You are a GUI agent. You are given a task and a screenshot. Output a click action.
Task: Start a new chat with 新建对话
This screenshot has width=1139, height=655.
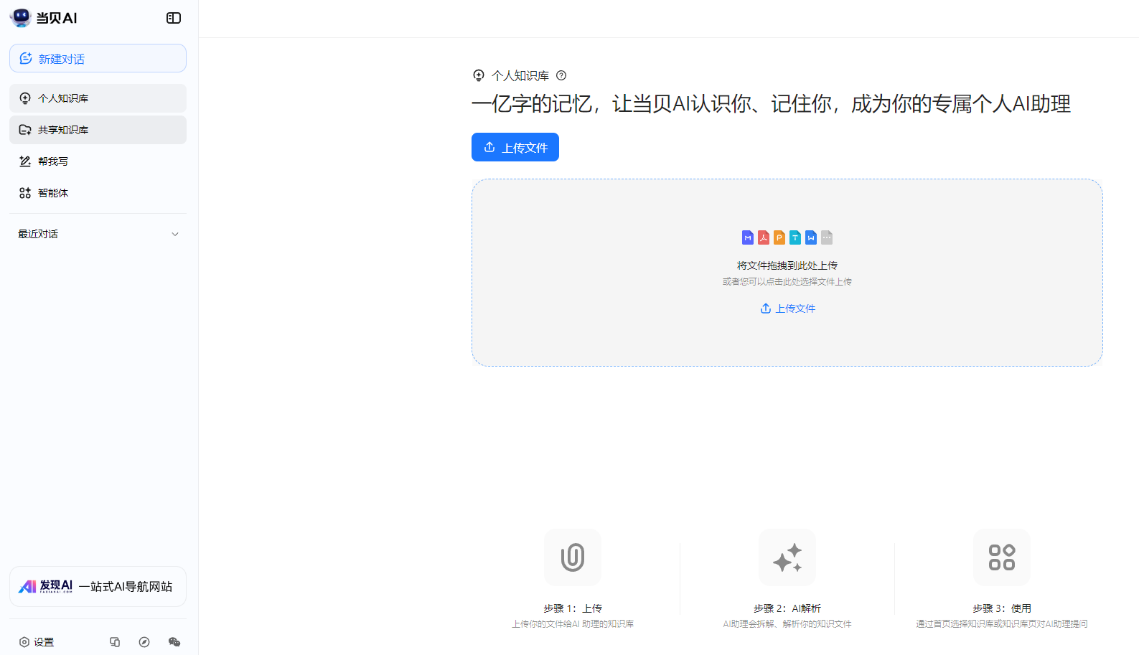click(98, 58)
